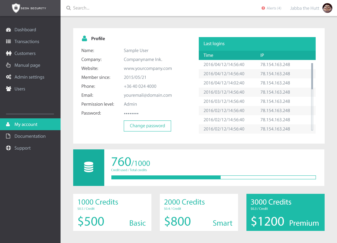Click the red alert exclamation icon
Image resolution: width=337 pixels, height=243 pixels.
[x=263, y=8]
